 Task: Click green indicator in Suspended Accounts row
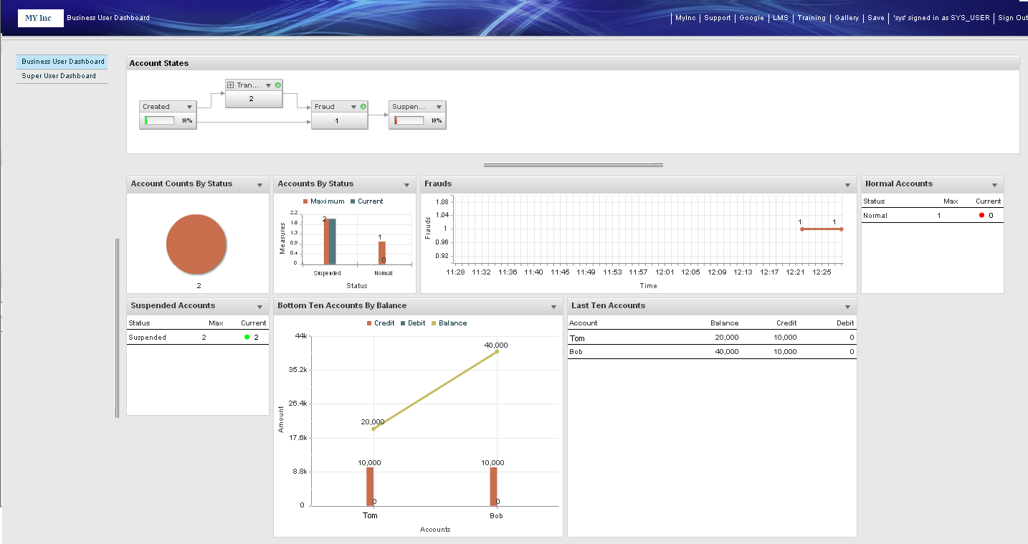pos(247,338)
